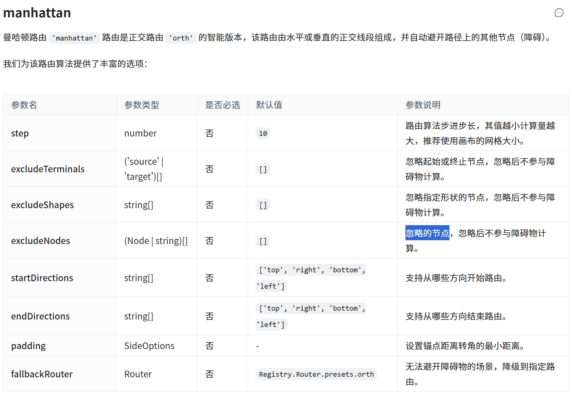Click the excludeNodes parameter name
This screenshot has height=400, width=572.
tap(41, 241)
